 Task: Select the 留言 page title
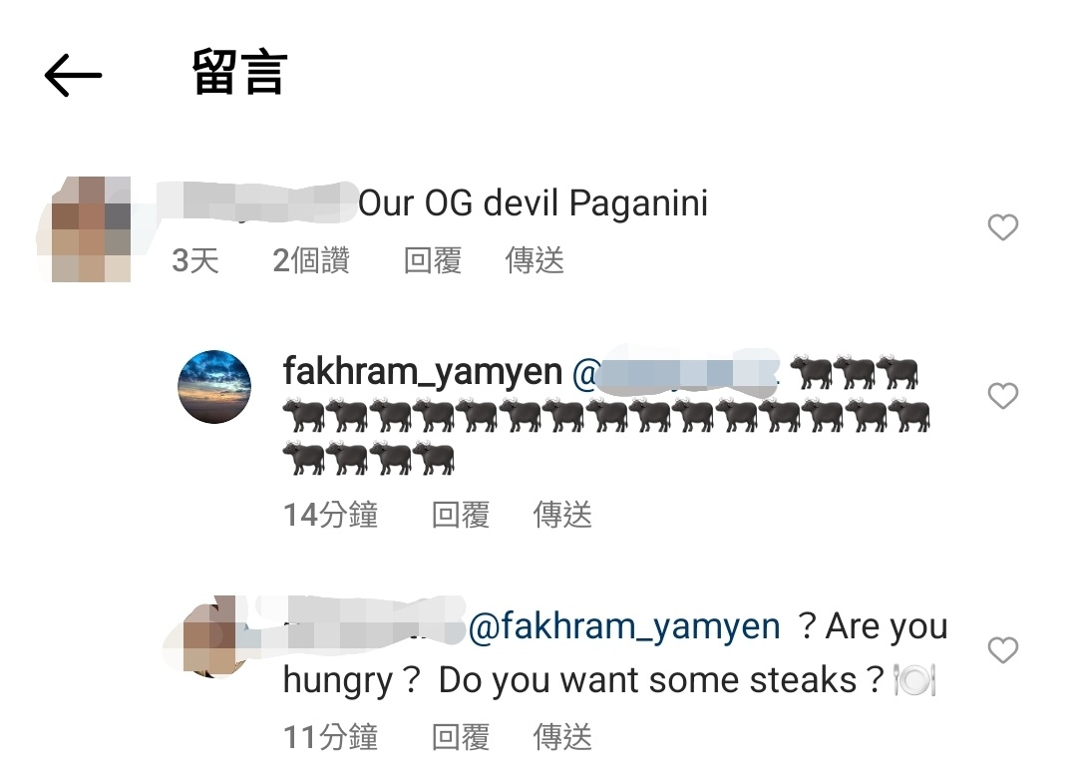239,72
